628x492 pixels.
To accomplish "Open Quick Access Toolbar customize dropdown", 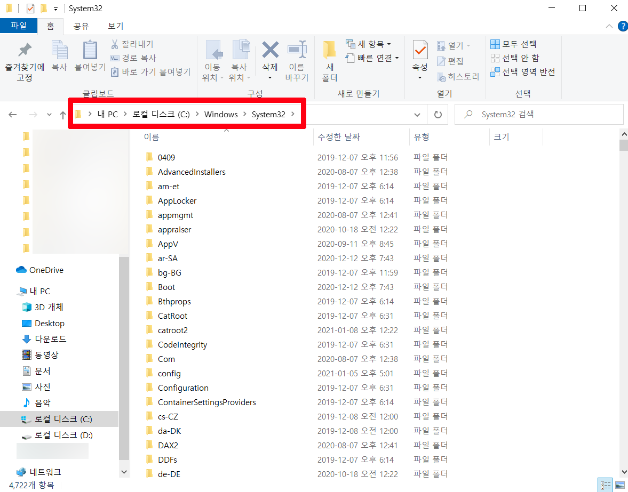I will pyautogui.click(x=55, y=9).
